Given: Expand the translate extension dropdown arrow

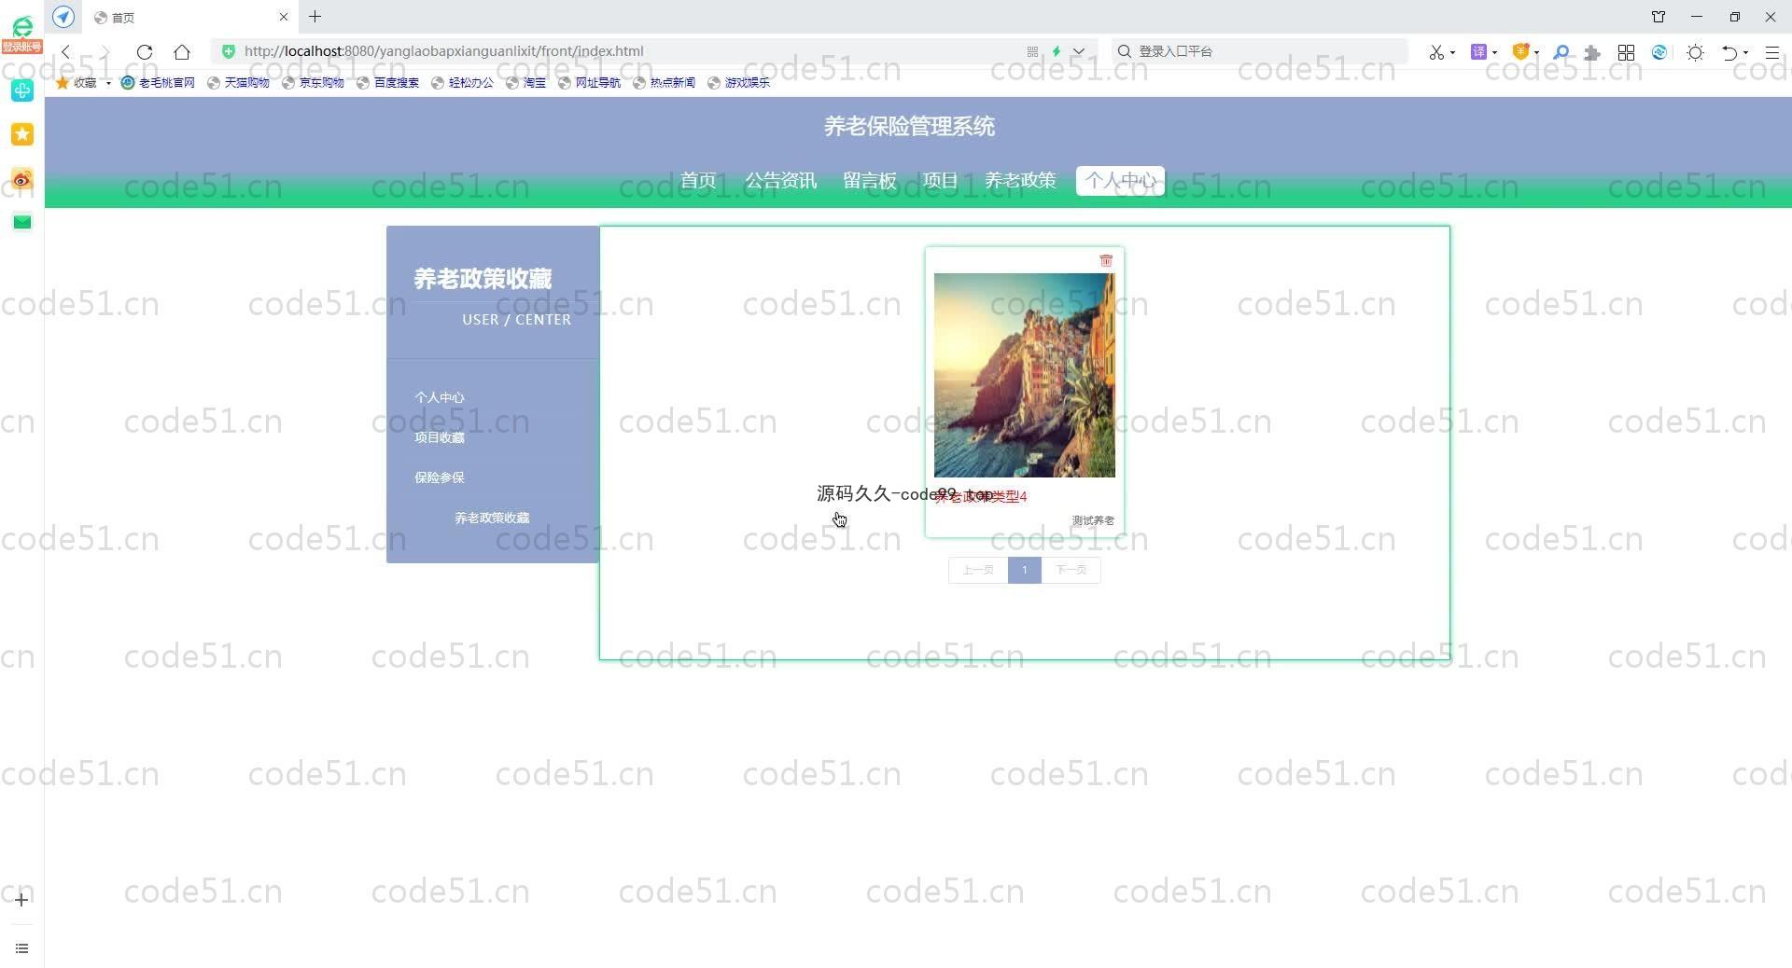Looking at the screenshot, I should (x=1494, y=53).
